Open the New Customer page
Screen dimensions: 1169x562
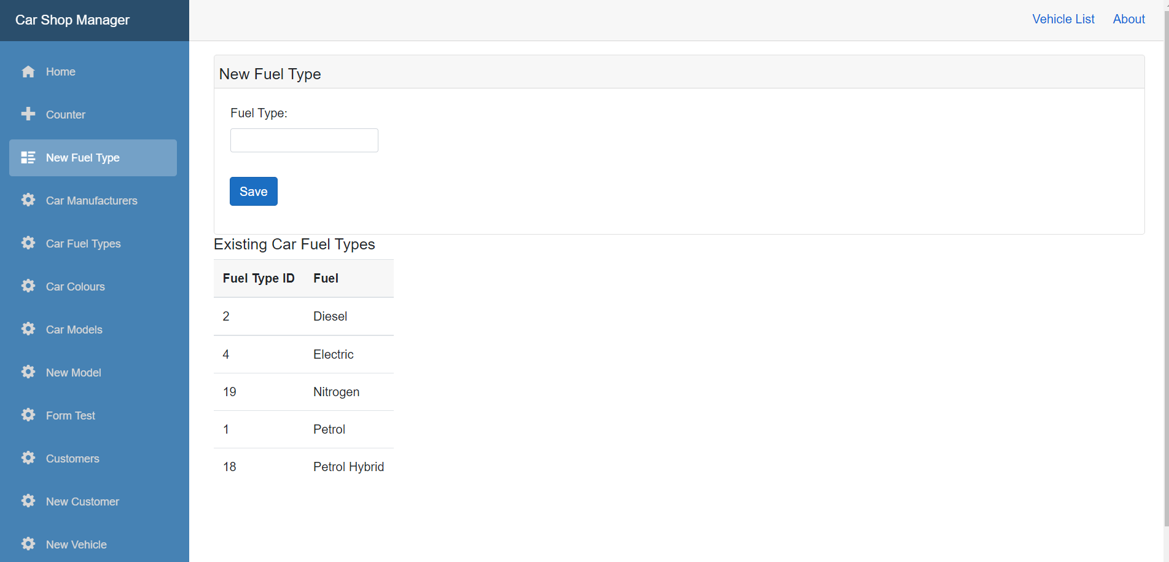point(82,502)
